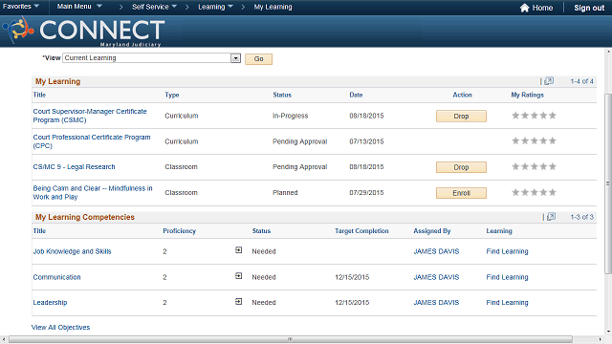Viewport: 612px width, 344px height.
Task: Open details icon for Communication row
Action: pos(238,276)
